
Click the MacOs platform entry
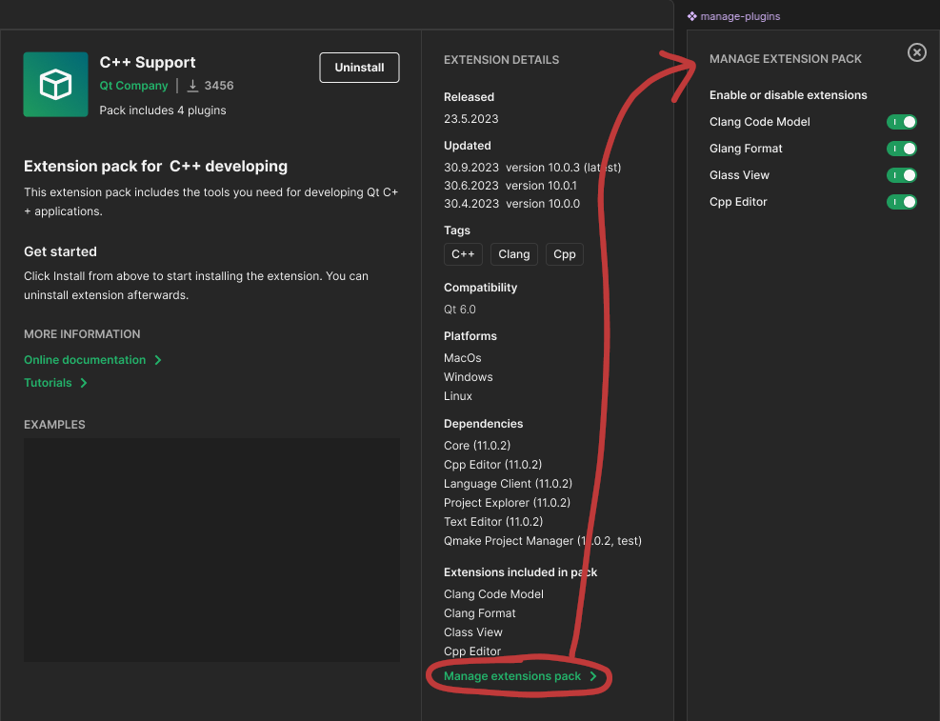coord(462,358)
